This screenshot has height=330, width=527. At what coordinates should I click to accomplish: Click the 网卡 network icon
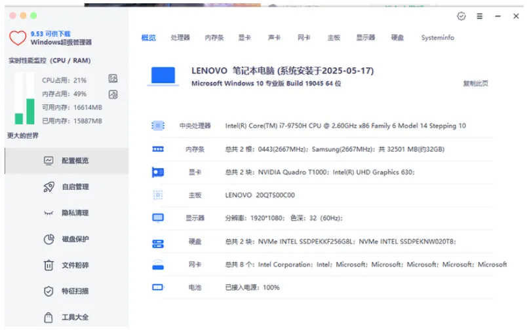pyautogui.click(x=158, y=265)
